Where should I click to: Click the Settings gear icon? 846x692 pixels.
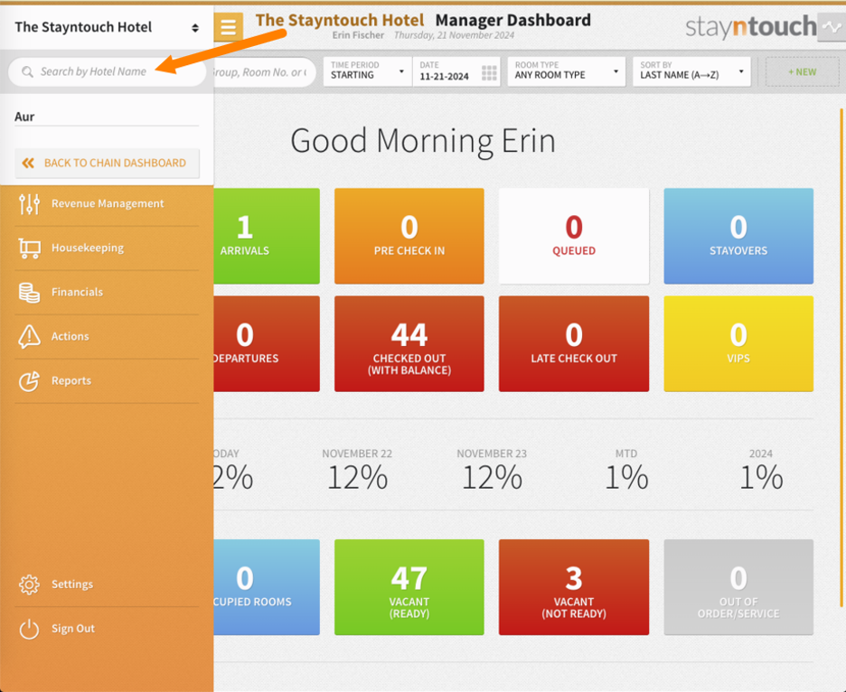pyautogui.click(x=29, y=584)
